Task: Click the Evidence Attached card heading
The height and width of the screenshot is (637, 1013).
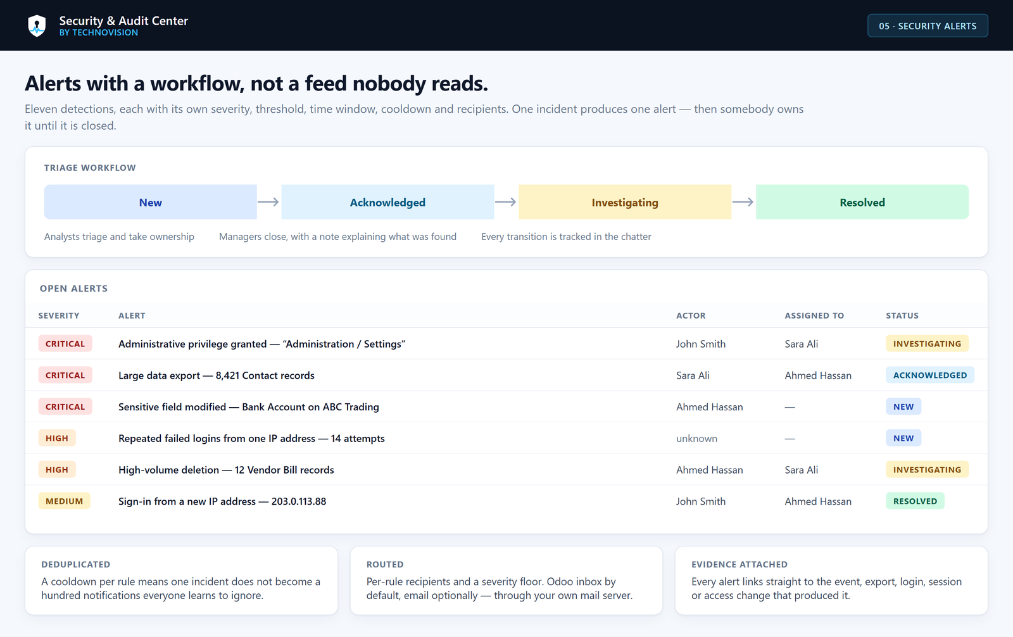Action: pos(739,564)
